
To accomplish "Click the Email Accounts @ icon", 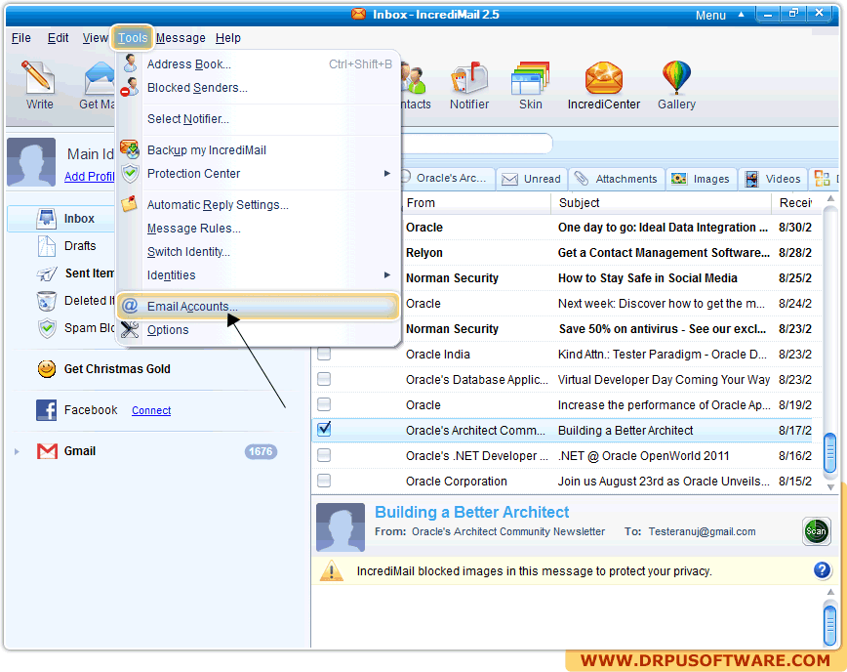I will (130, 306).
